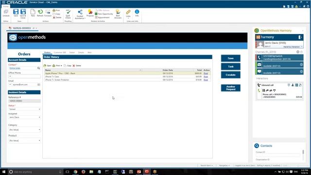Click New Opportunity in the ribbon
This screenshot has height=175, width=311.
104,14
